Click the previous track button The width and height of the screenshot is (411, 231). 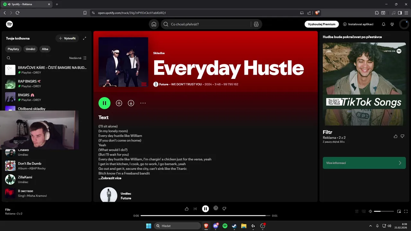(x=195, y=209)
